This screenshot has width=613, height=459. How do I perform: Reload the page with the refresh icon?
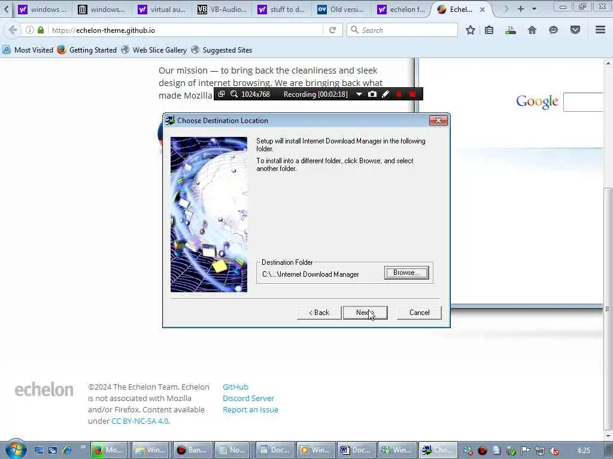(x=333, y=30)
